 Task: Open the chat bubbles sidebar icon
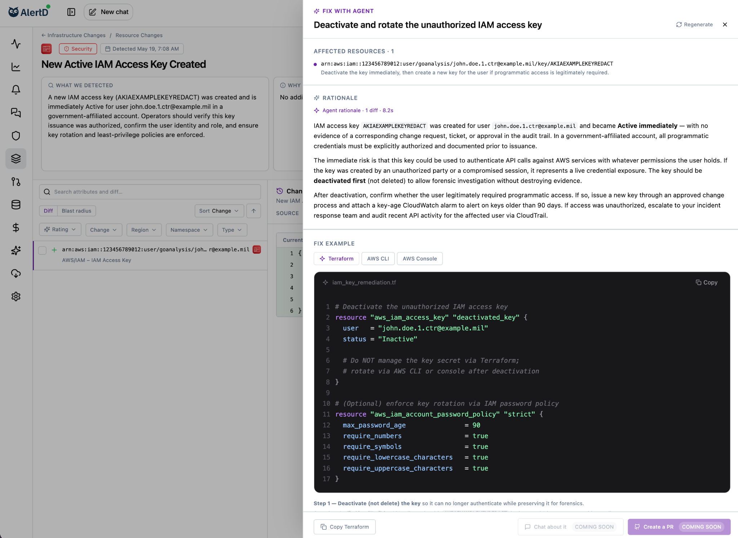(16, 113)
